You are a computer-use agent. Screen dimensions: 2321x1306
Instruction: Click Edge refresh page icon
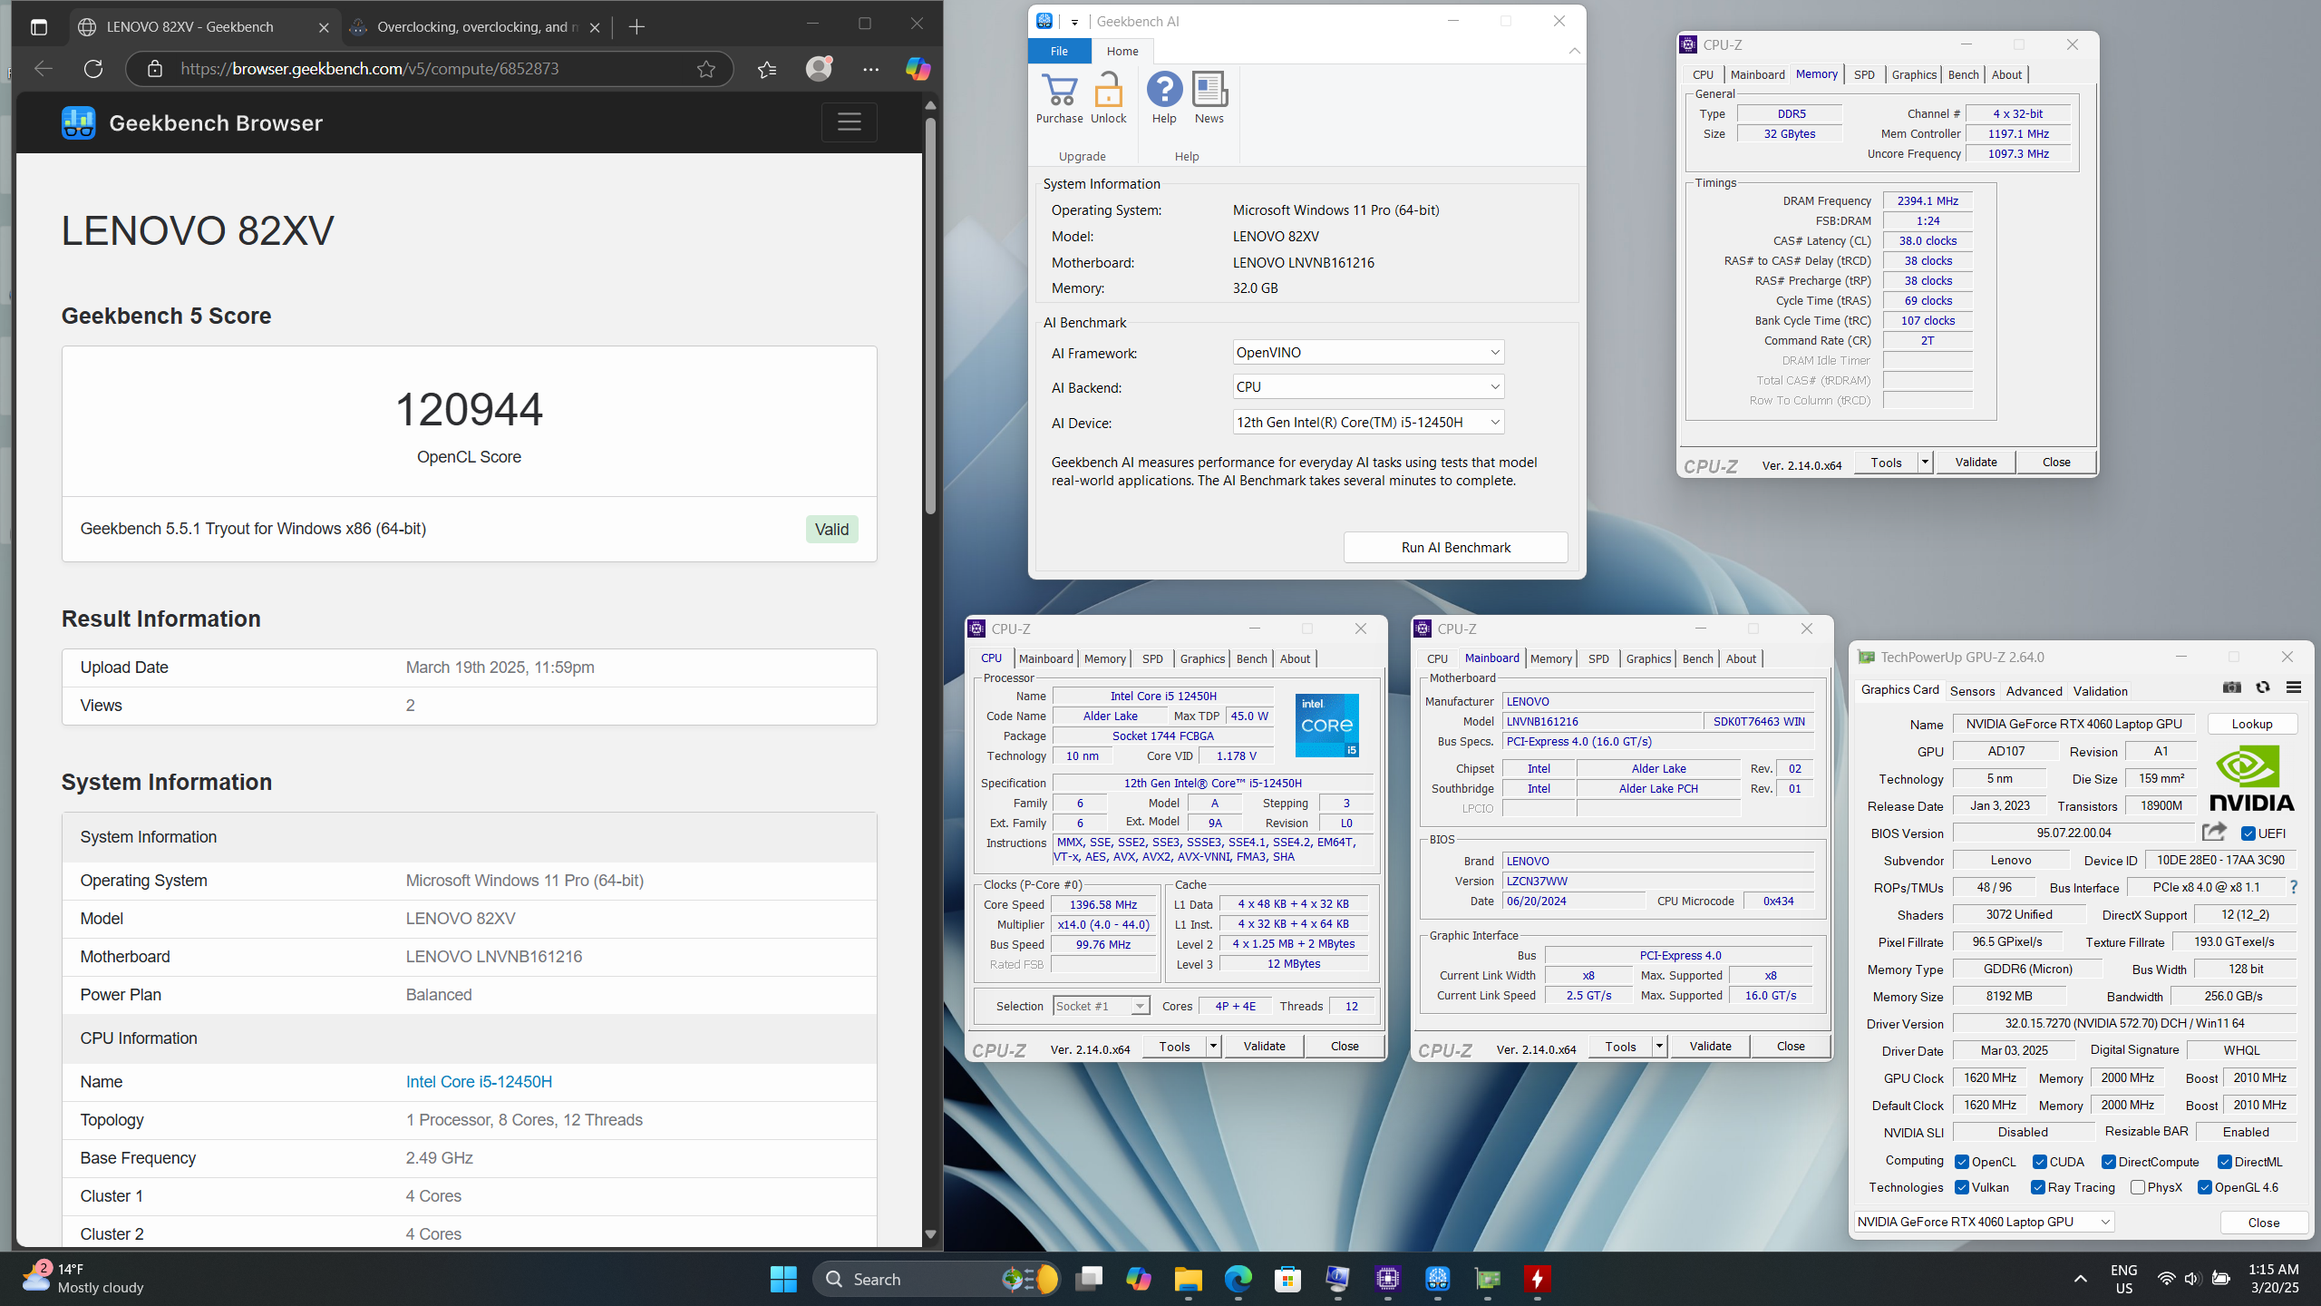coord(93,69)
